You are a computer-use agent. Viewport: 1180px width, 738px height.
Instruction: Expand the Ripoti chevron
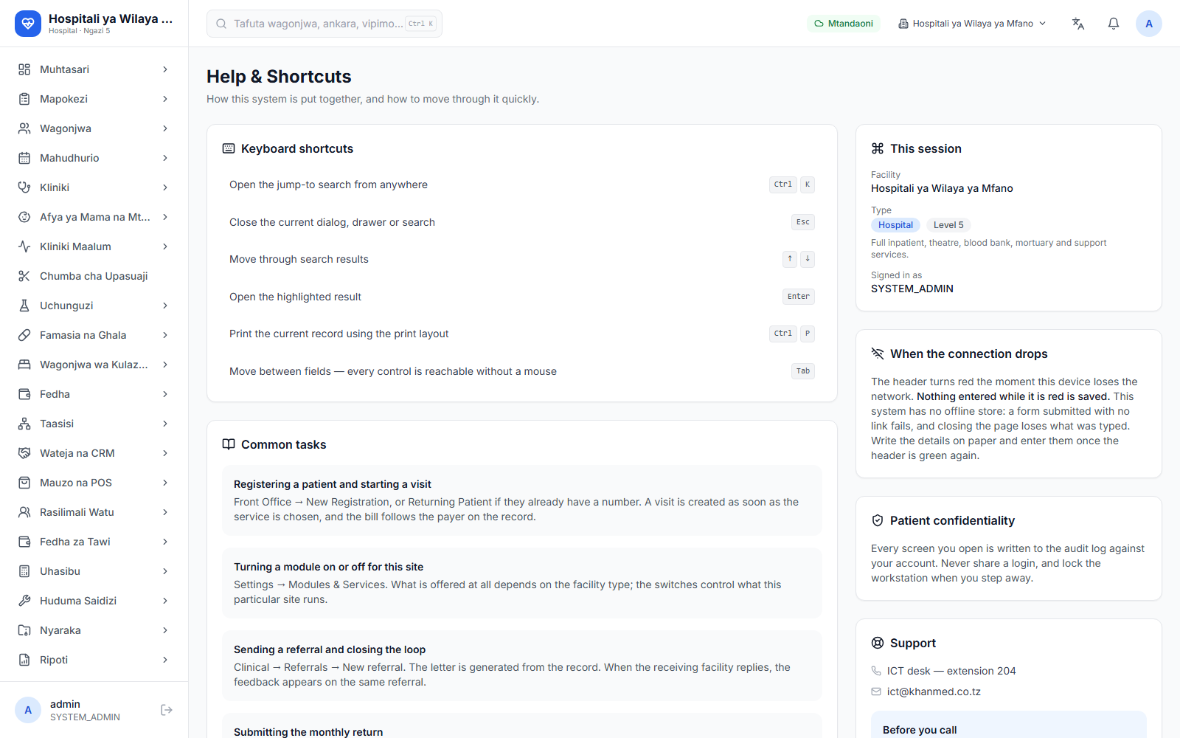pos(165,660)
